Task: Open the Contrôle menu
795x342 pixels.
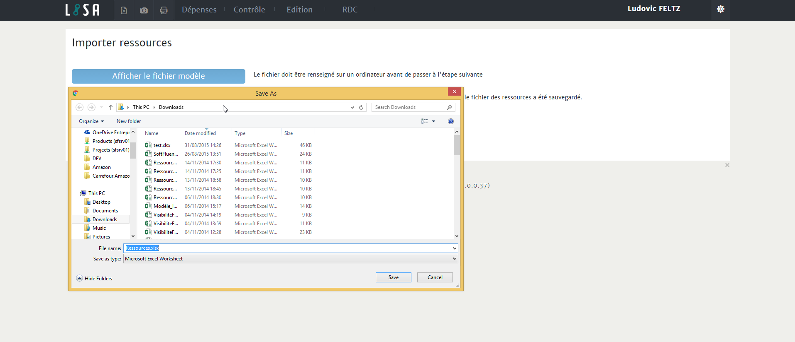Action: click(x=249, y=10)
